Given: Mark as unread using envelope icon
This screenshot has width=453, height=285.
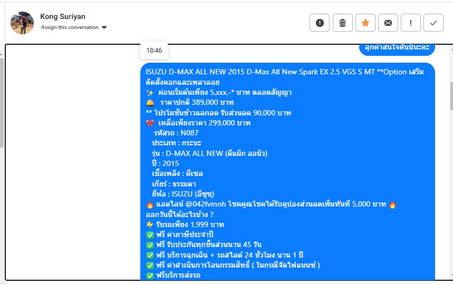Looking at the screenshot, I should 388,23.
